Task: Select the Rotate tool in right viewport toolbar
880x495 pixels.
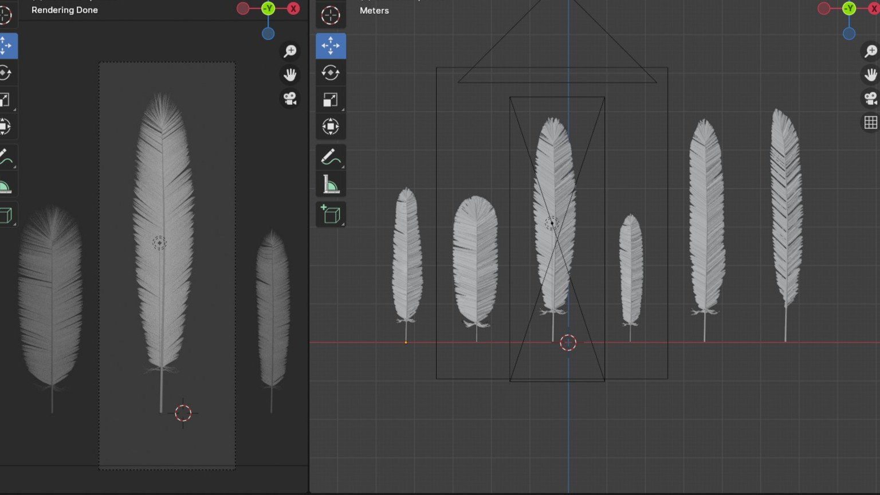Action: pos(331,73)
